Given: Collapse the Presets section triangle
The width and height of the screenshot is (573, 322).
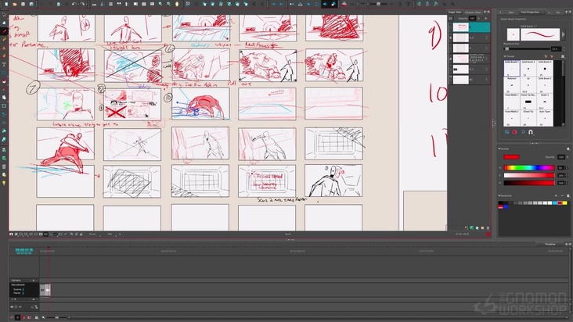Looking at the screenshot, I should pyautogui.click(x=505, y=56).
